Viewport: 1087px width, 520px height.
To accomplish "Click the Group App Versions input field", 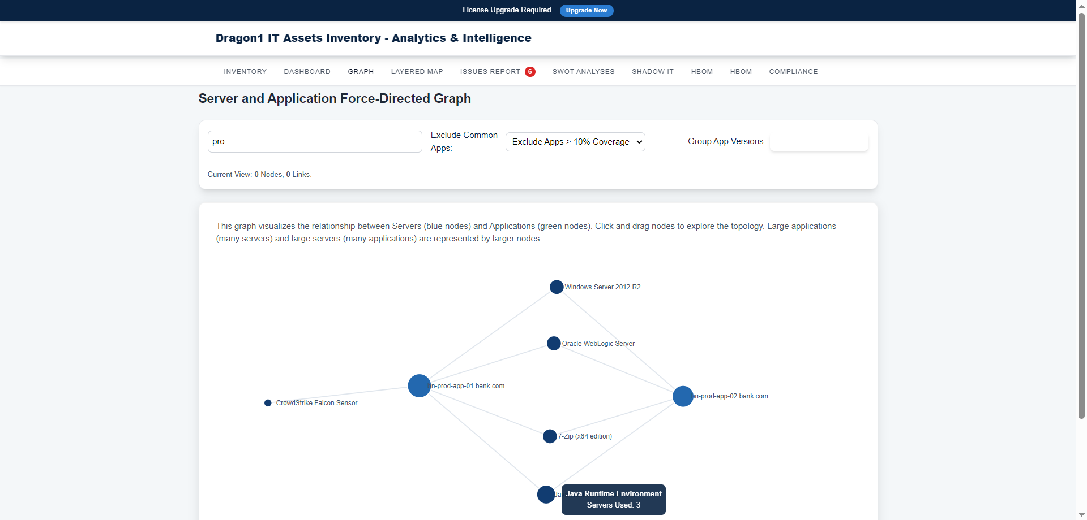I will pyautogui.click(x=819, y=141).
